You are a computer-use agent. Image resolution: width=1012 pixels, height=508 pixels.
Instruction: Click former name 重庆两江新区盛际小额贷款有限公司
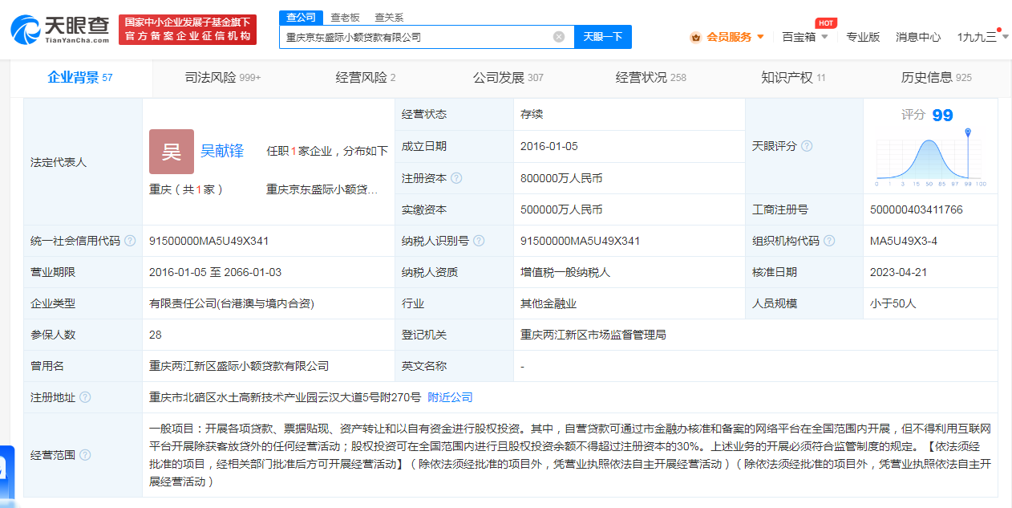click(239, 366)
